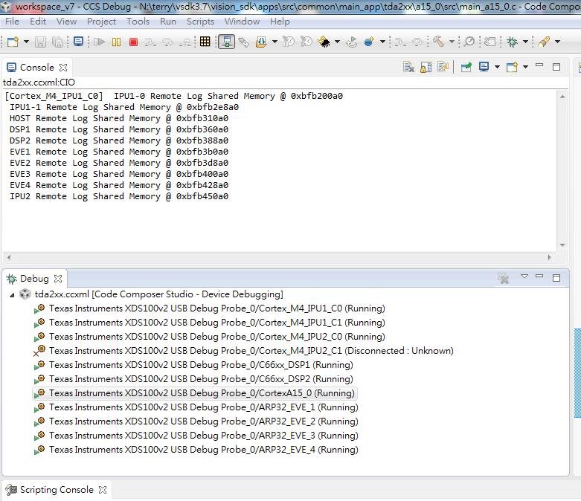This screenshot has height=501, width=581.
Task: Click the Step Return icon
Action: [184, 42]
